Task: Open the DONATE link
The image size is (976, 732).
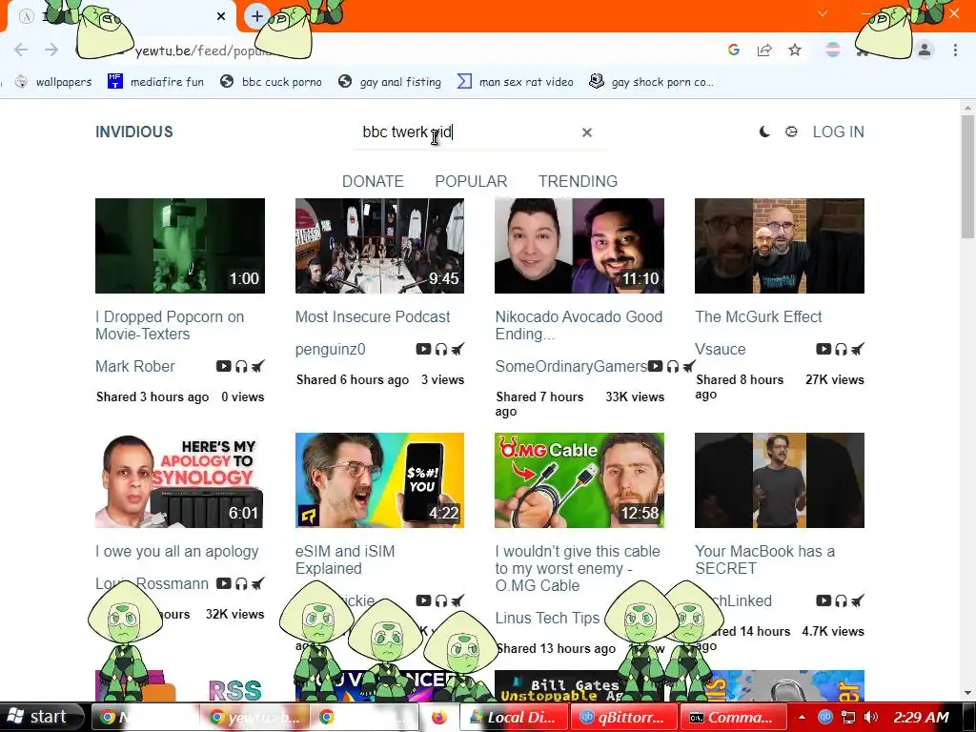Action: pos(373,181)
